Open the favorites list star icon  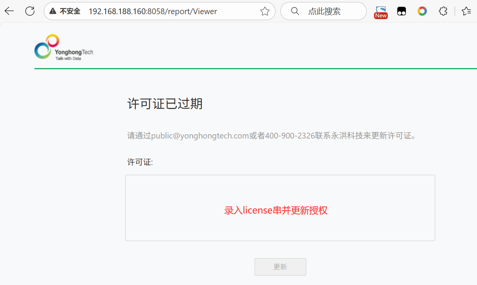tap(466, 11)
